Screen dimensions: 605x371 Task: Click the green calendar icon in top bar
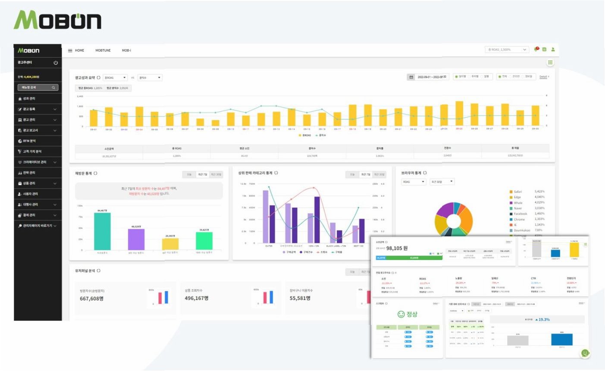[x=544, y=50]
